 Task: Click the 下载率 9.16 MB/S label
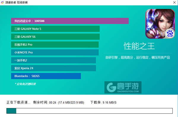tap(103, 102)
